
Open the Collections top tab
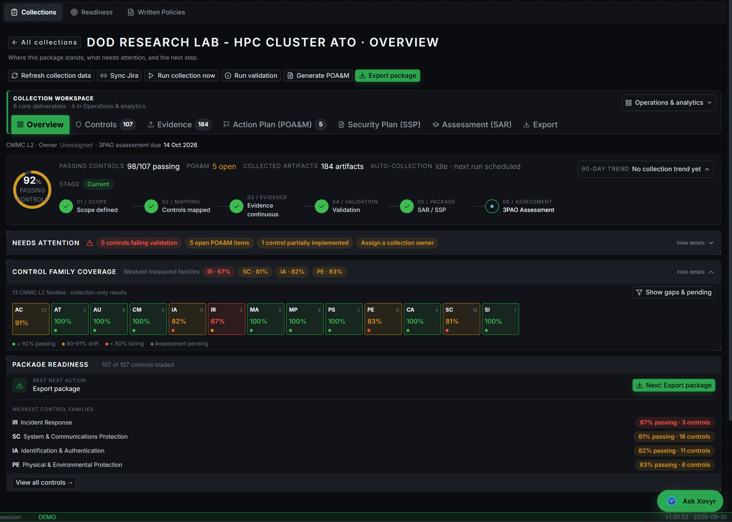click(x=34, y=12)
